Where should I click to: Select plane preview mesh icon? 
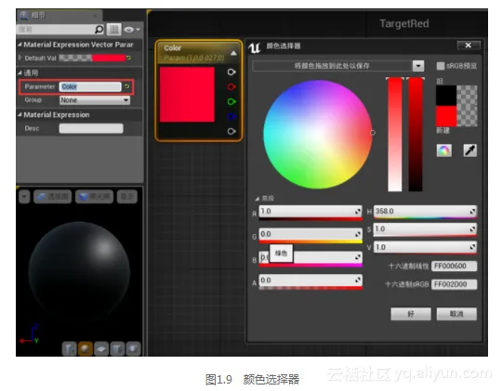point(101,349)
